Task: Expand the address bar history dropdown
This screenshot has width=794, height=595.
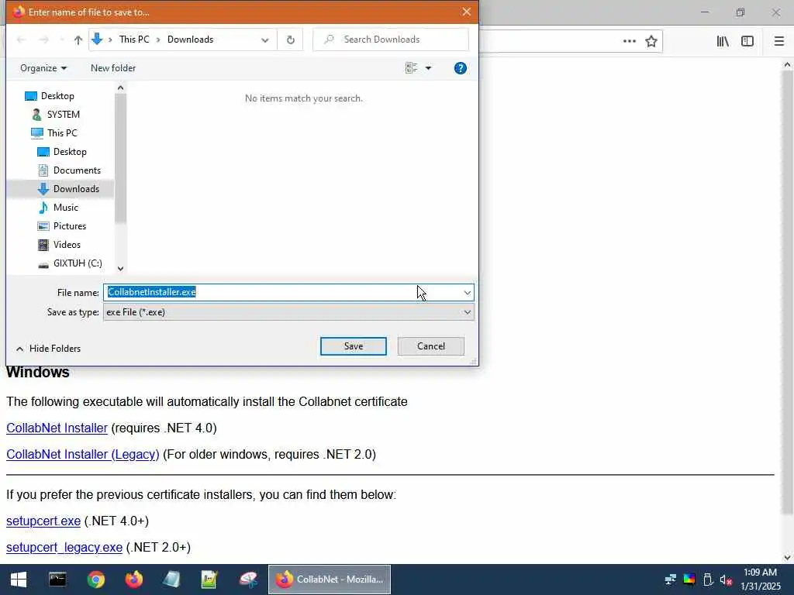Action: [x=264, y=40]
